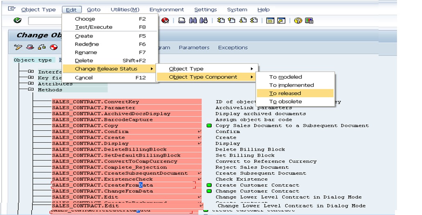Click the hierarchy structure icon in application toolbar
422x215 pixels.
42,47
